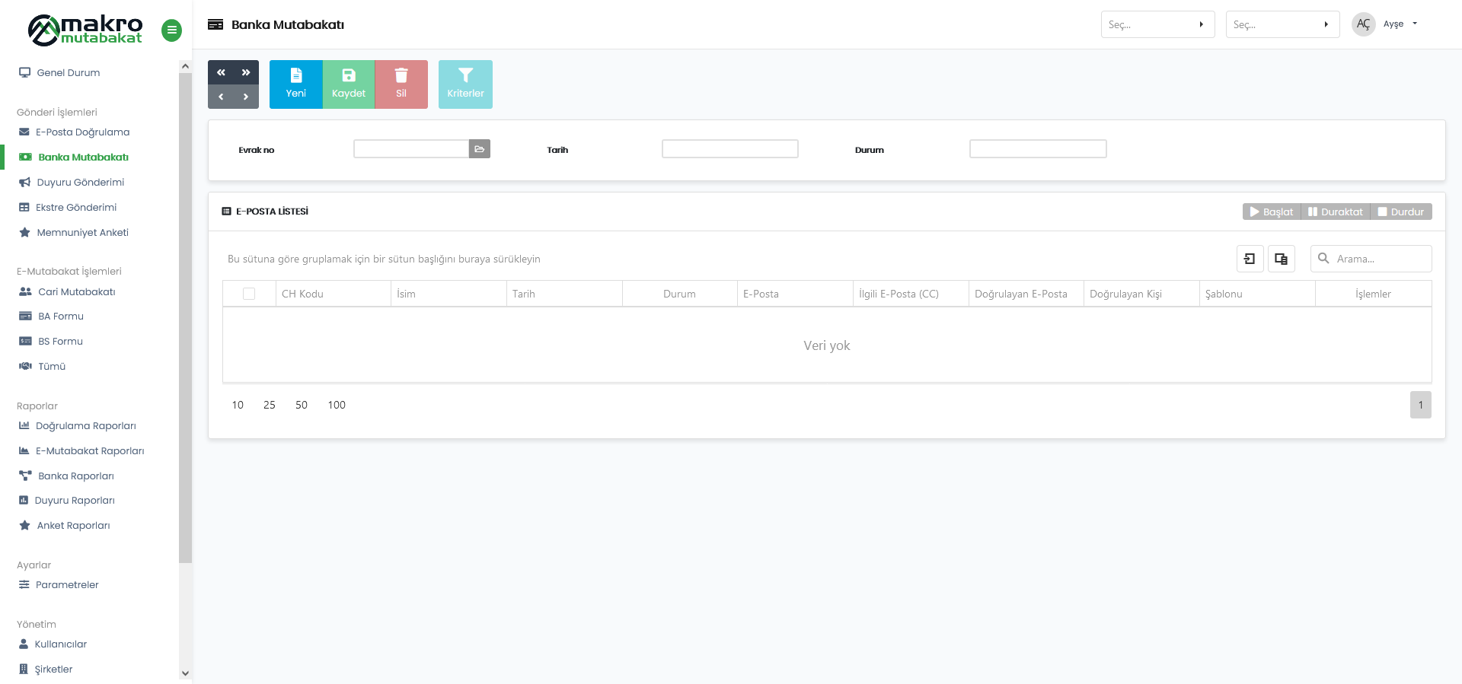Screen dimensions: 1462x684
Task: Jump to first record with double-left arrow
Action: 221,72
